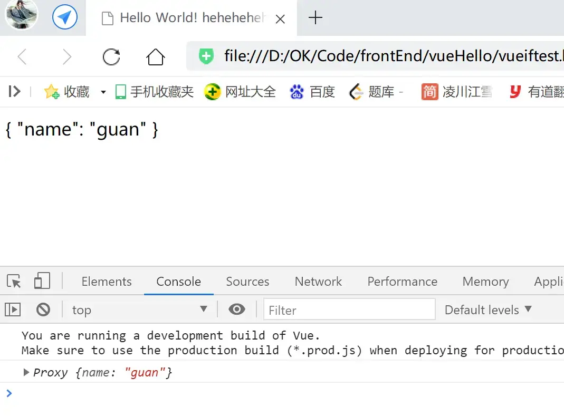Open 凌川江雪 bookmark
This screenshot has height=416, width=564.
pyautogui.click(x=456, y=92)
